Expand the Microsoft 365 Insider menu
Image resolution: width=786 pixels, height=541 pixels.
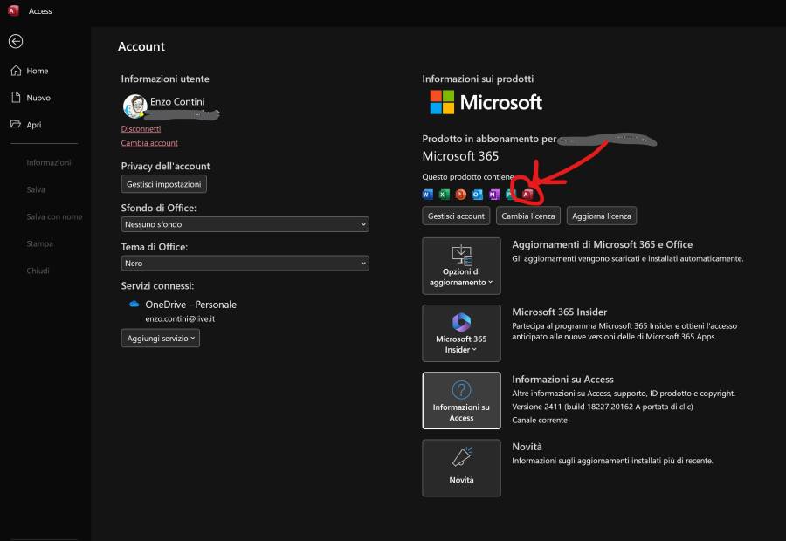pyautogui.click(x=461, y=332)
